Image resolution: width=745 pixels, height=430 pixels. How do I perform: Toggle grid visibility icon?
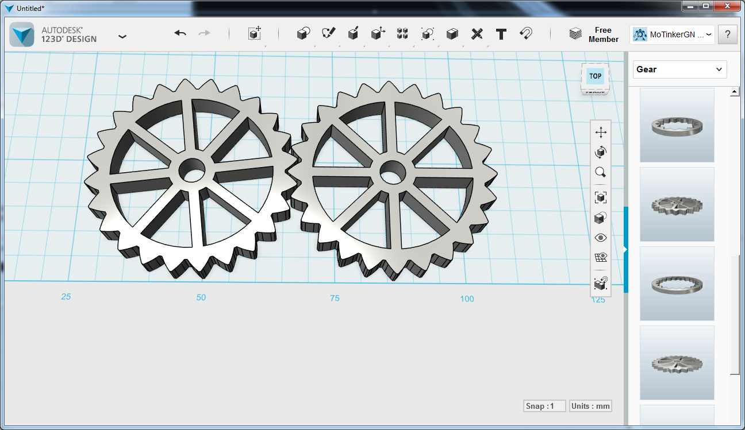601,258
